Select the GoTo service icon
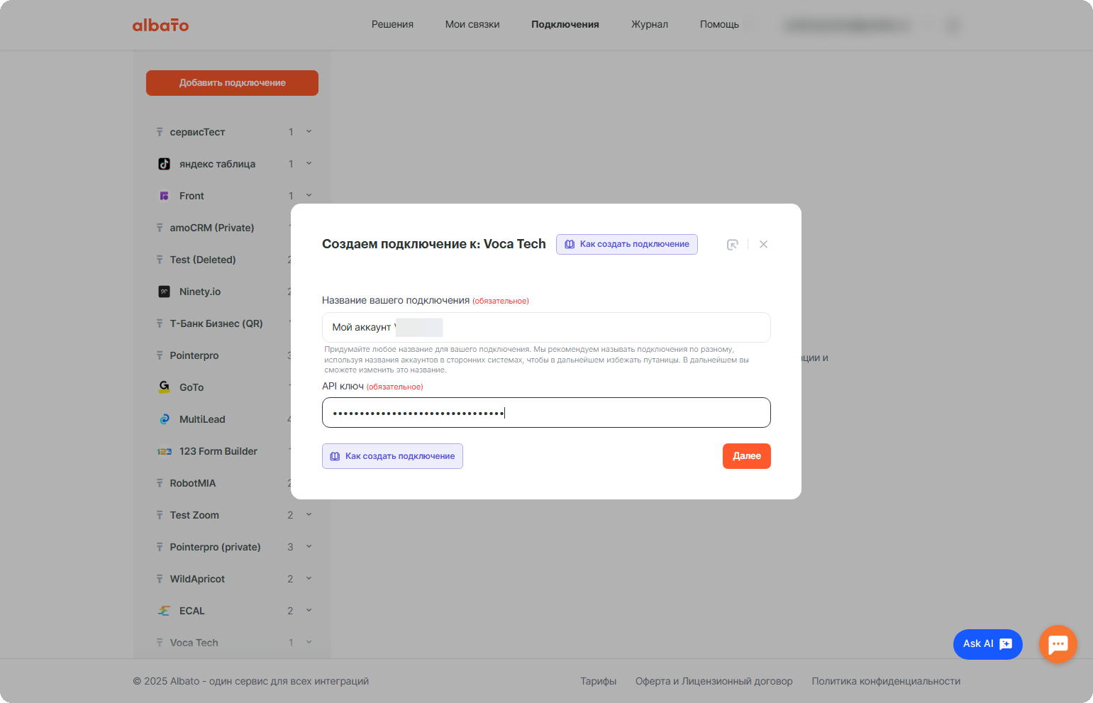The image size is (1093, 703). (x=163, y=387)
